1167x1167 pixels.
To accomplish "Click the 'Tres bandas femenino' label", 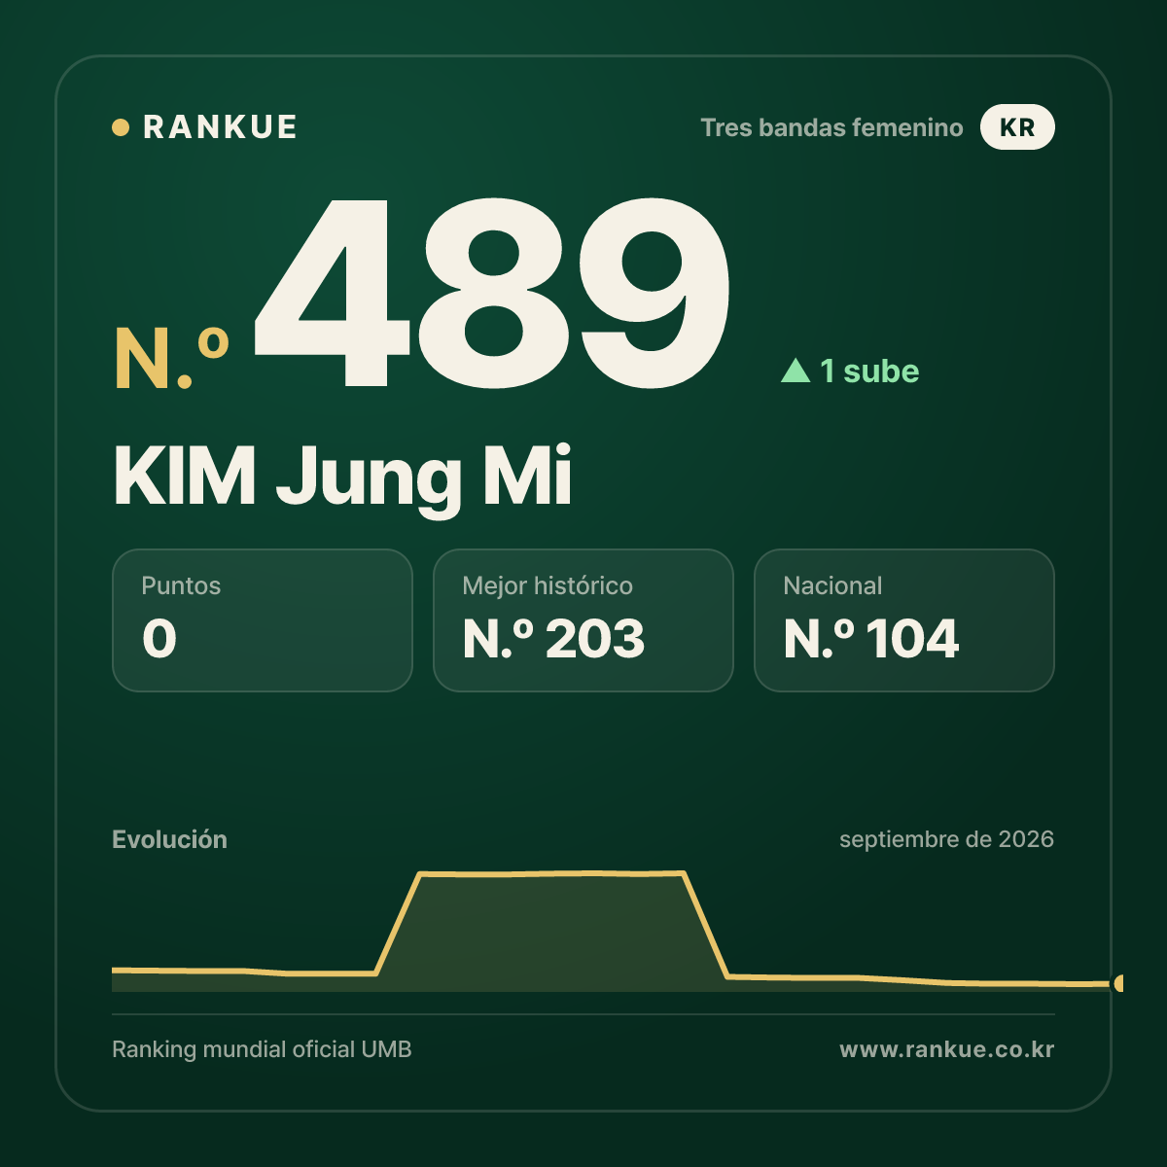I will (831, 127).
